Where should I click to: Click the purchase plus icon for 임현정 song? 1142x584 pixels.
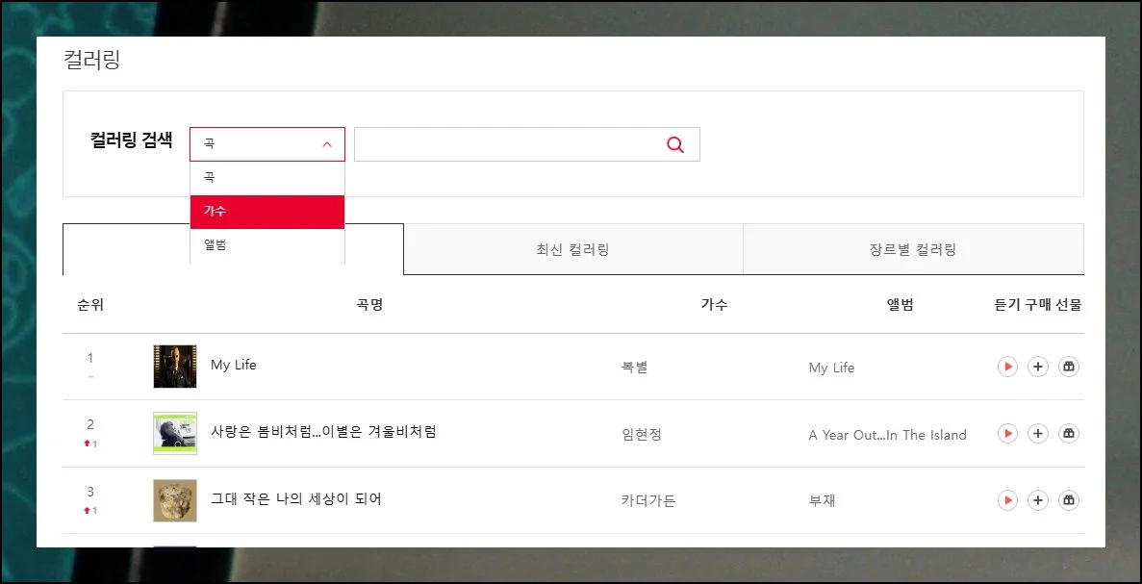pyautogui.click(x=1037, y=434)
